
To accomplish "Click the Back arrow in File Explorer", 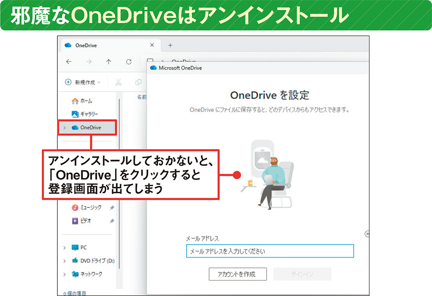I will [69, 62].
